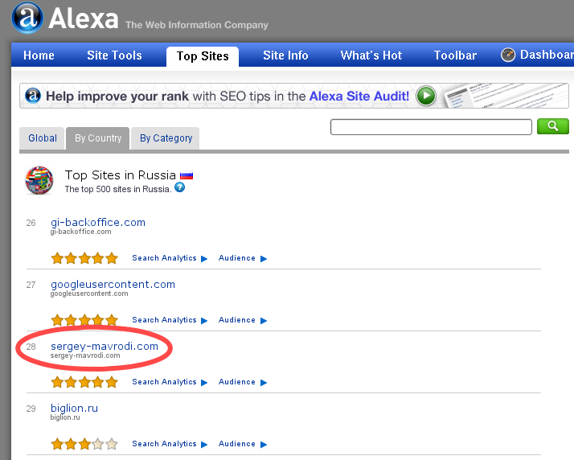Click the Dashboard gauge icon
Image resolution: width=574 pixels, height=460 pixels.
click(508, 55)
